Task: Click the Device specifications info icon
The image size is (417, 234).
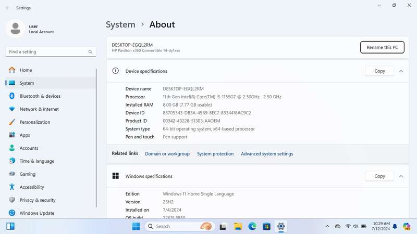Action: click(x=115, y=71)
